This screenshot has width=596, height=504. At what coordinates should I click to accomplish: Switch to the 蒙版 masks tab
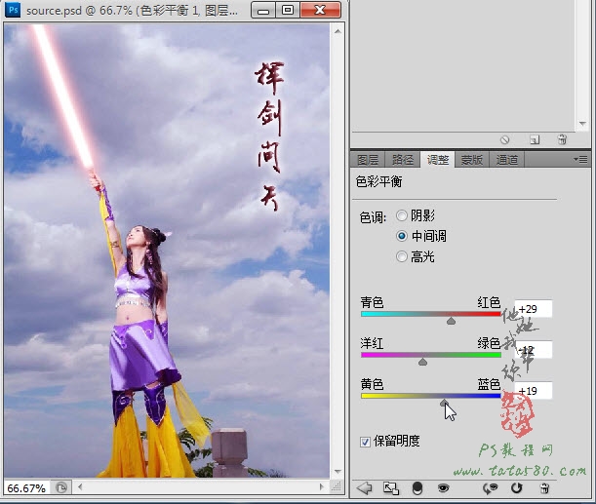point(472,160)
